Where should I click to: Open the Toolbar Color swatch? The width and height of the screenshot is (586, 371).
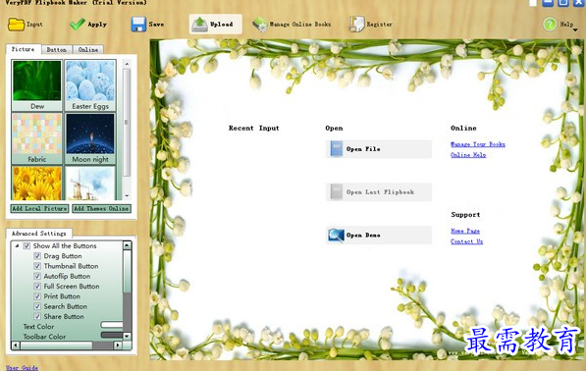click(112, 335)
